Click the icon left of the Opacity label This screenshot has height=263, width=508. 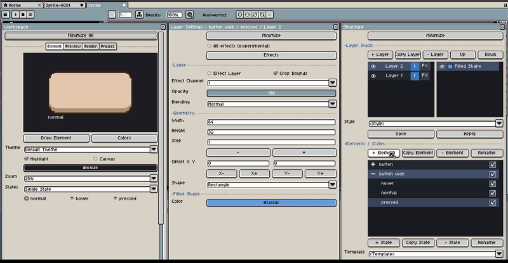tap(139, 15)
